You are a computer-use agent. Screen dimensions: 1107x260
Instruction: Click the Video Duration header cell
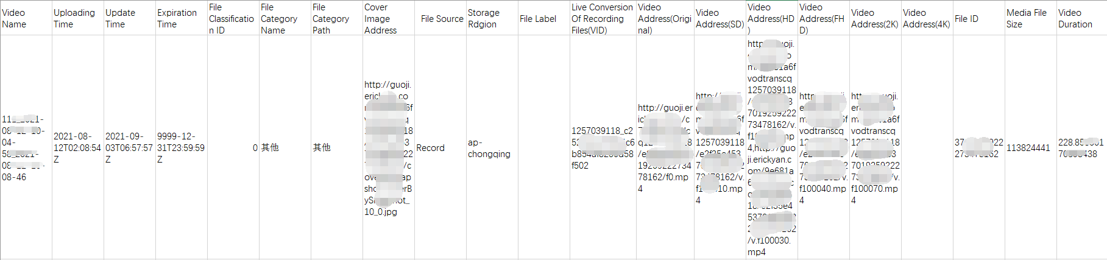pos(1081,18)
